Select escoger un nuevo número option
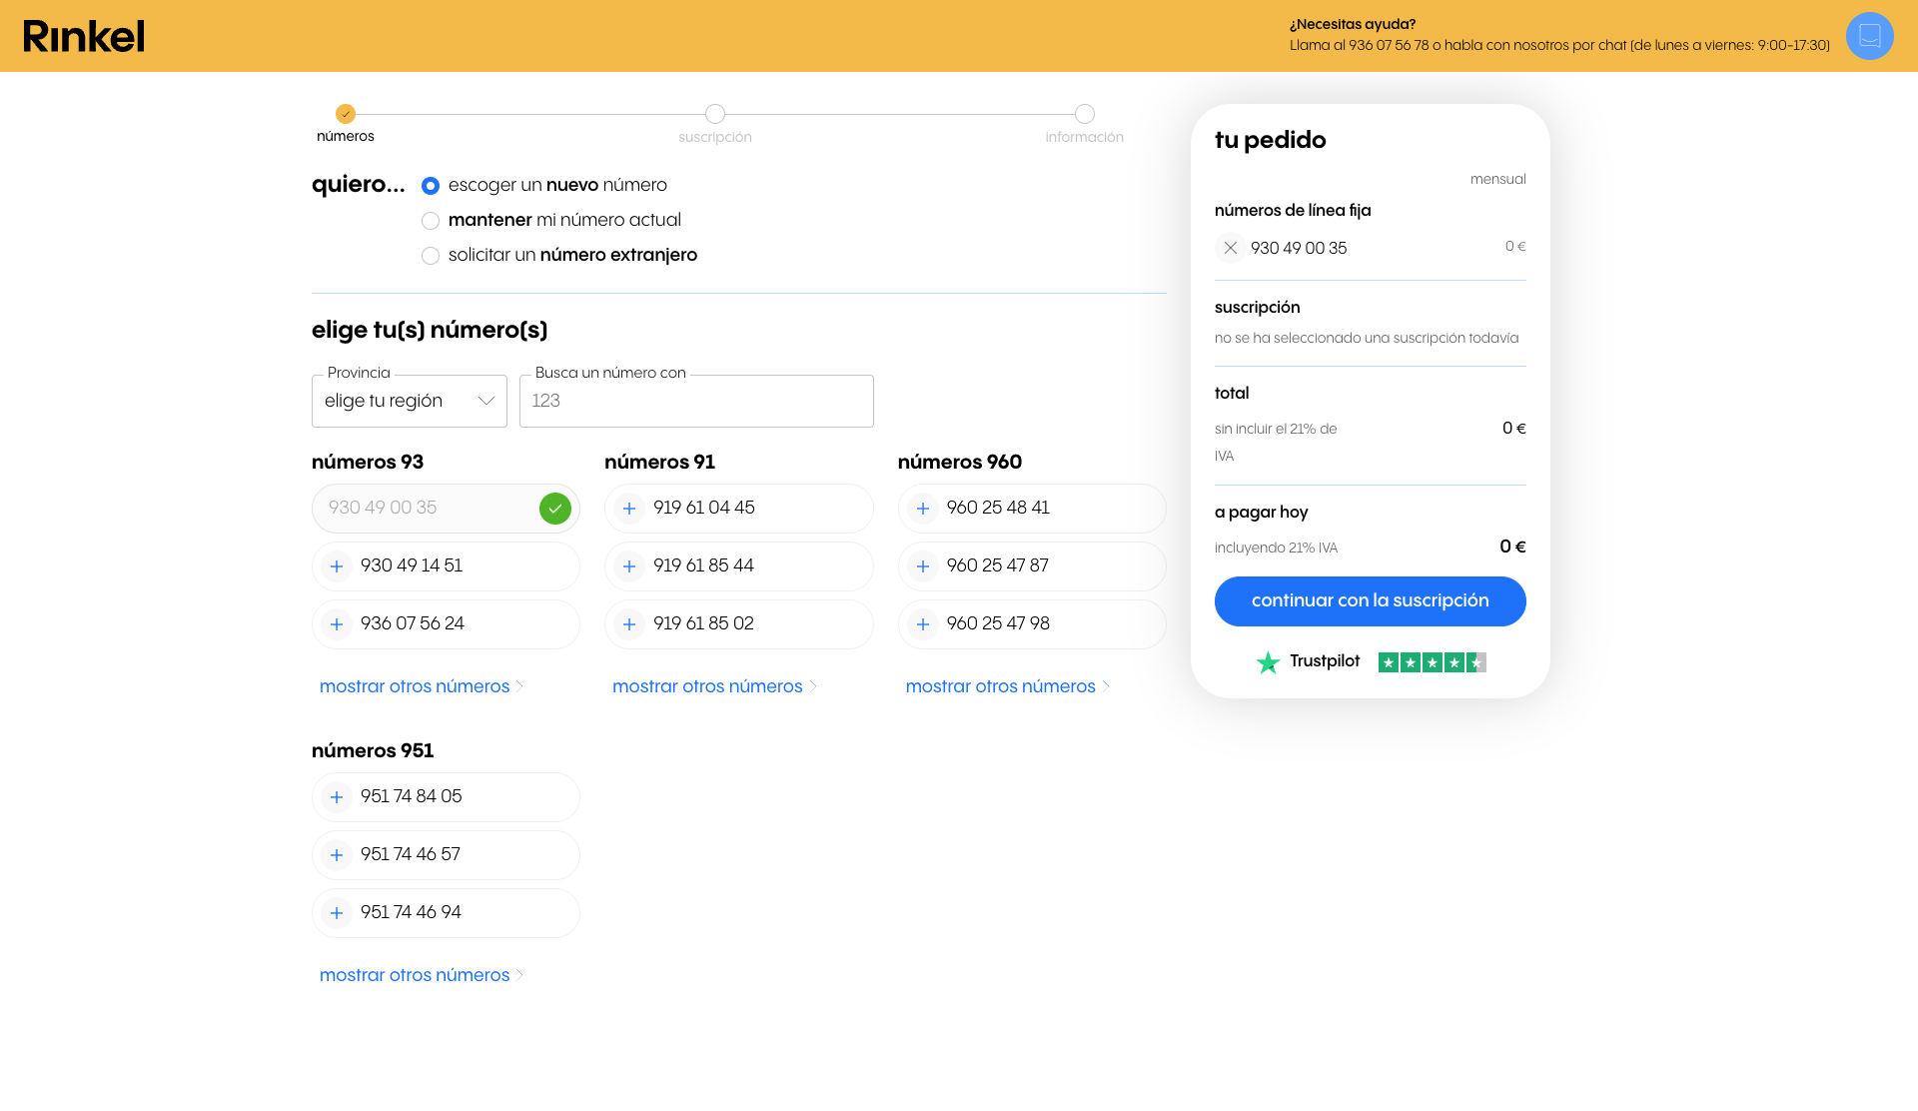1918x1111 pixels. coord(431,186)
